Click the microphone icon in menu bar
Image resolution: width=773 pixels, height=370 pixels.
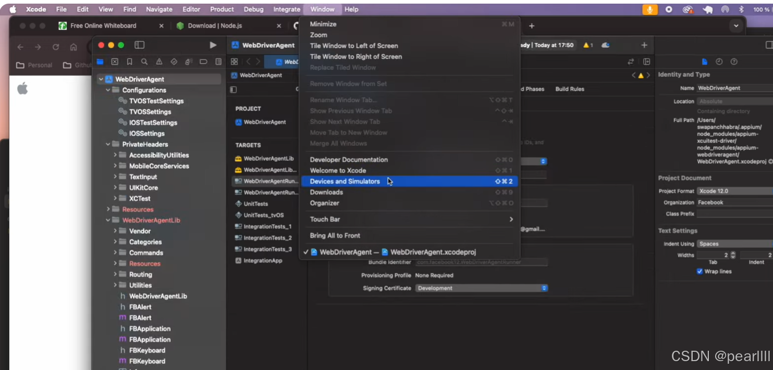pyautogui.click(x=650, y=9)
